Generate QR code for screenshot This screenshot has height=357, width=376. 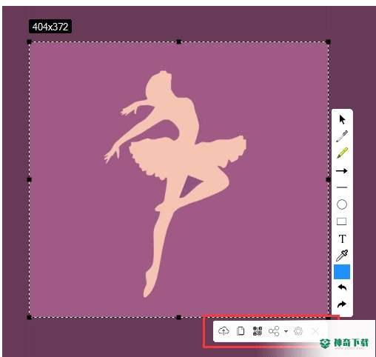pyautogui.click(x=258, y=331)
